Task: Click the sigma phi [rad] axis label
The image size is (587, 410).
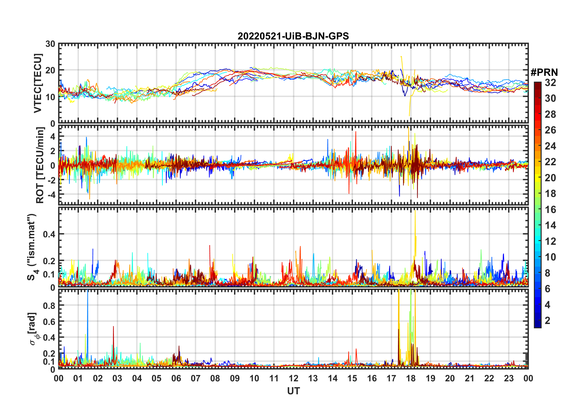Action: pyautogui.click(x=33, y=329)
